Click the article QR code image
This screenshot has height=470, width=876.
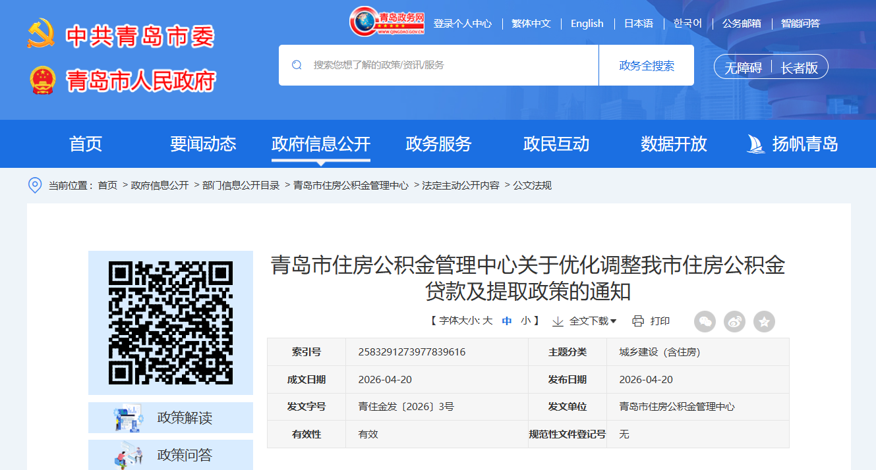[x=170, y=323]
